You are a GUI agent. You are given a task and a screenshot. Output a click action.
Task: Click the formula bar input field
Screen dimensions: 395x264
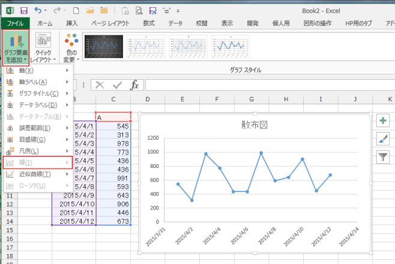click(x=264, y=85)
